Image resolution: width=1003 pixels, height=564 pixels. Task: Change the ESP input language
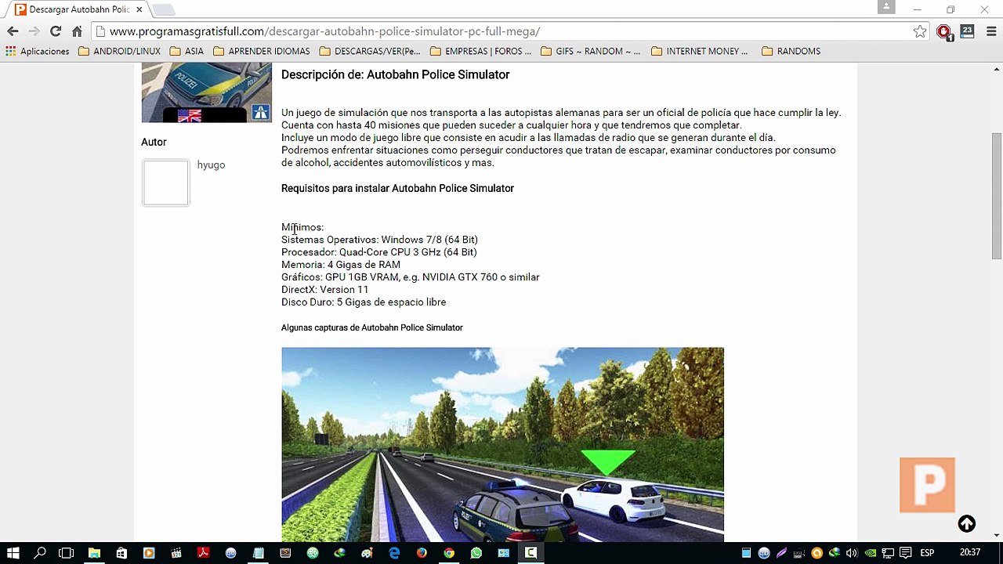[x=927, y=552]
